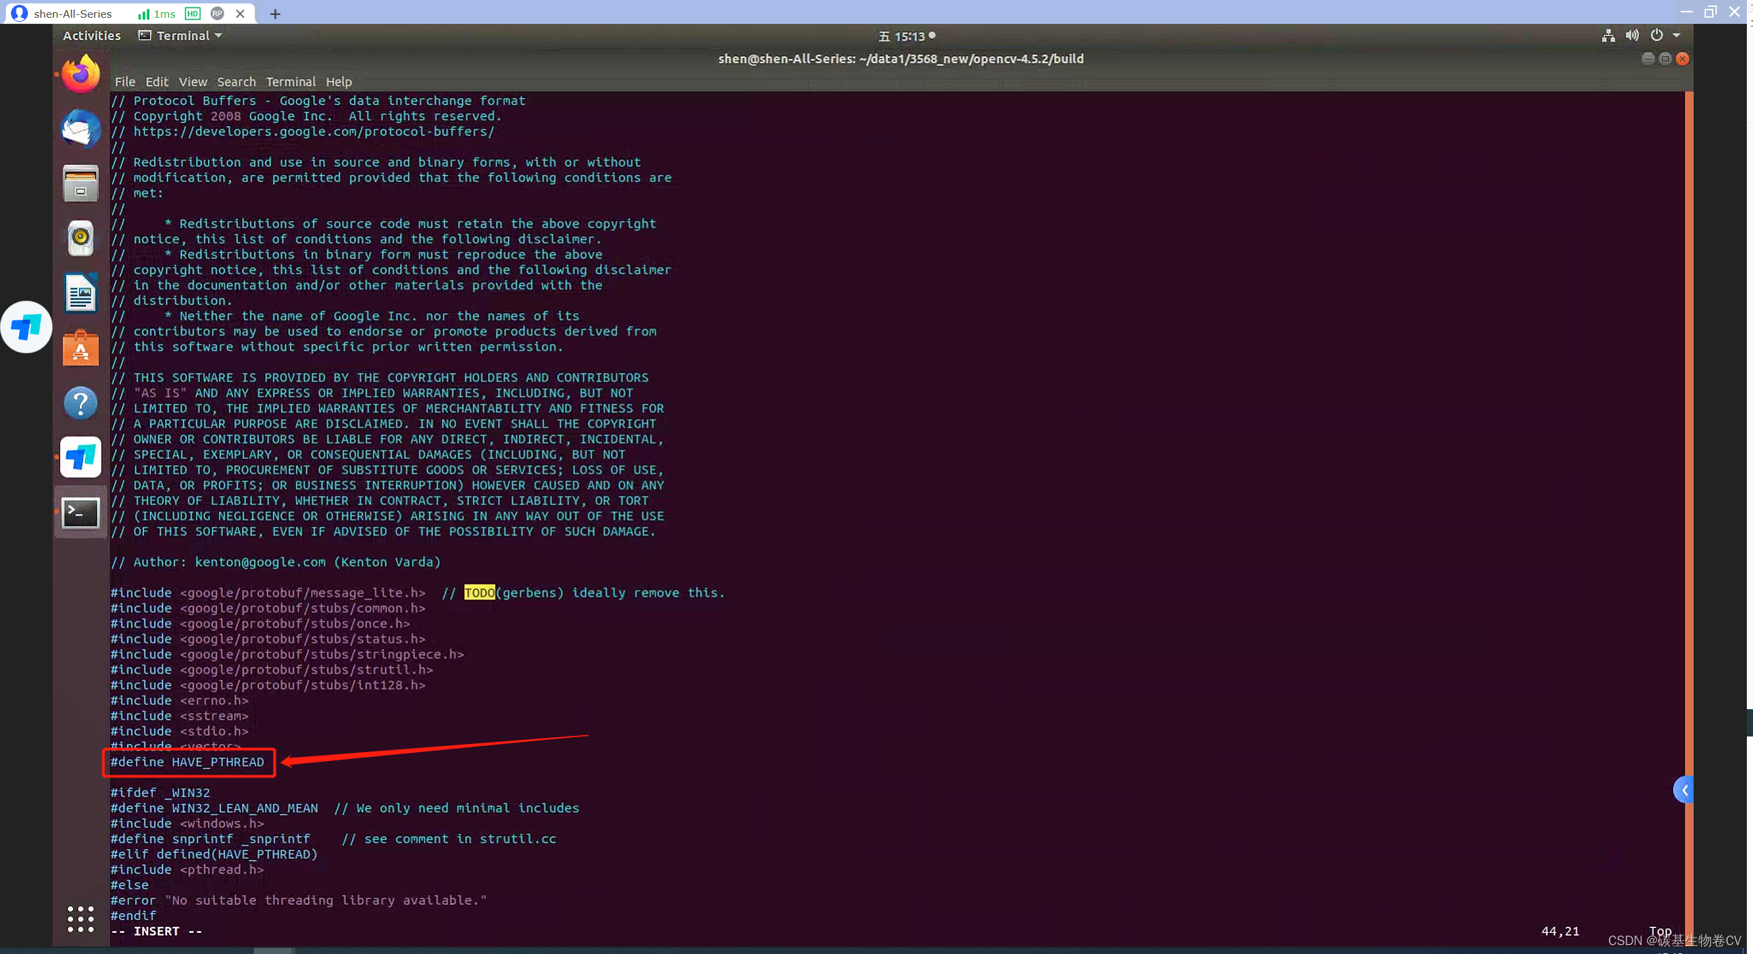Switch to the shen-All-Series tab
Screen dimensions: 1753x954
[x=72, y=13]
